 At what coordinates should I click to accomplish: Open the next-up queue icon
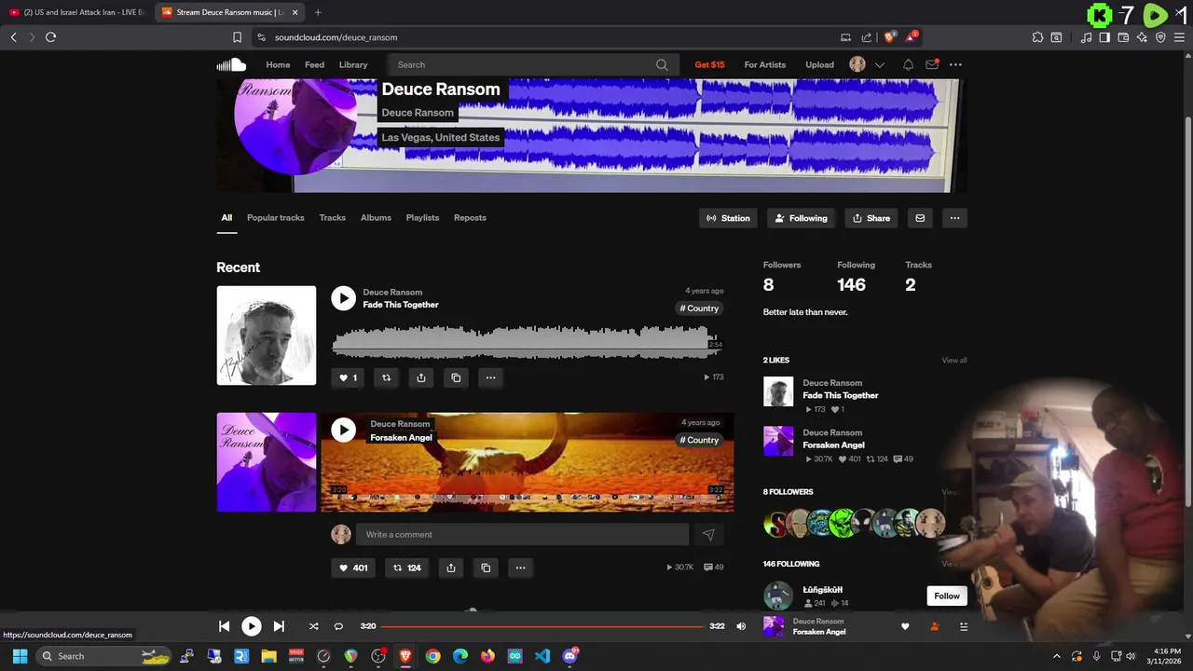pyautogui.click(x=964, y=626)
